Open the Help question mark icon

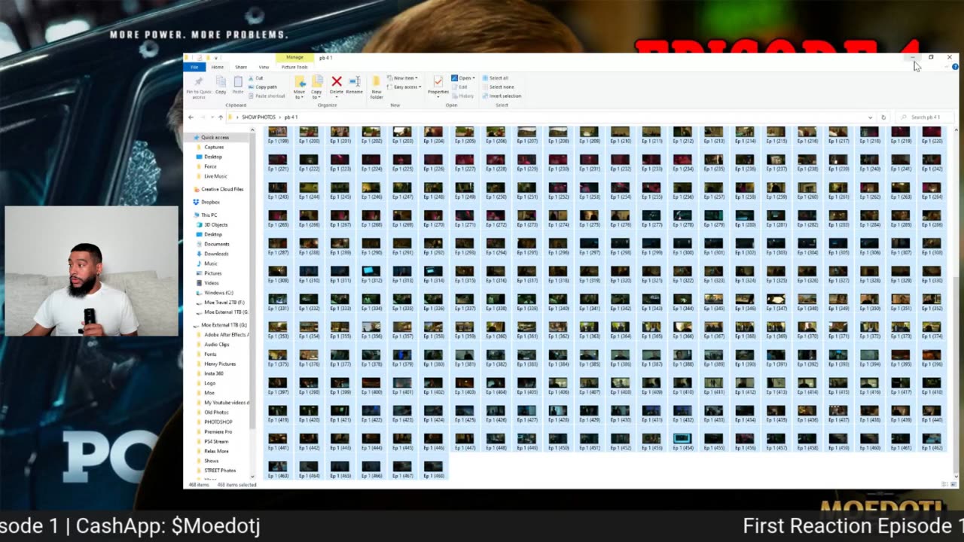955,67
